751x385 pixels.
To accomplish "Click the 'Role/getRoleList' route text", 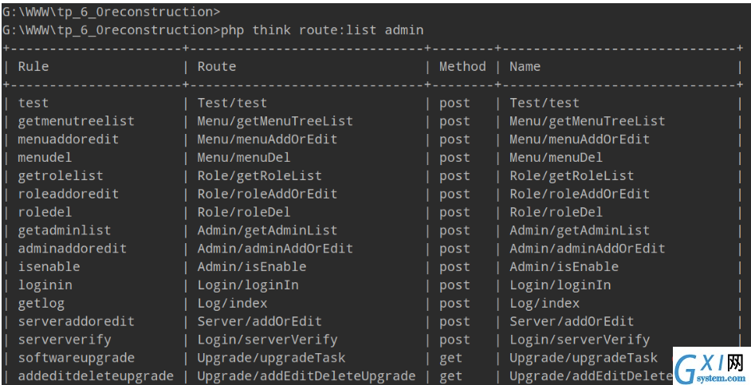I will coord(260,175).
